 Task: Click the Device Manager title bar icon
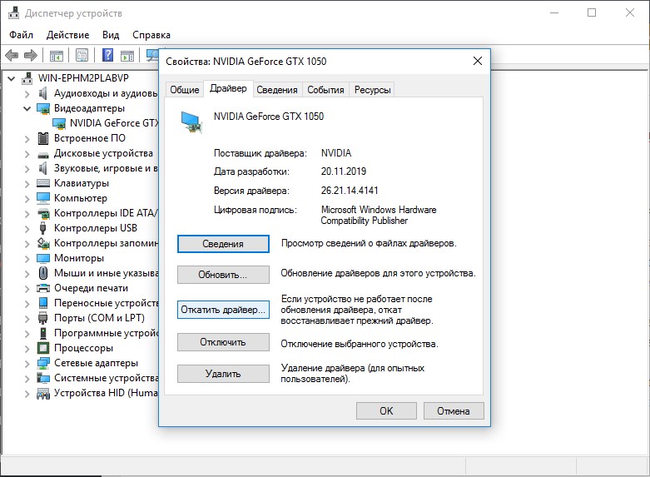pos(13,12)
